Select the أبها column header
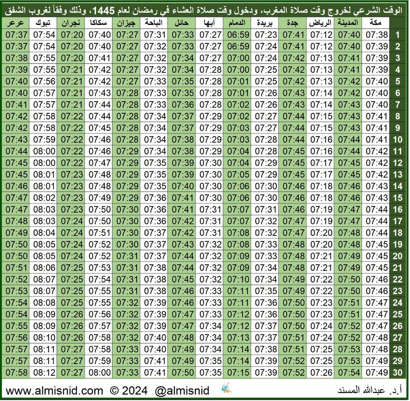 (210, 23)
